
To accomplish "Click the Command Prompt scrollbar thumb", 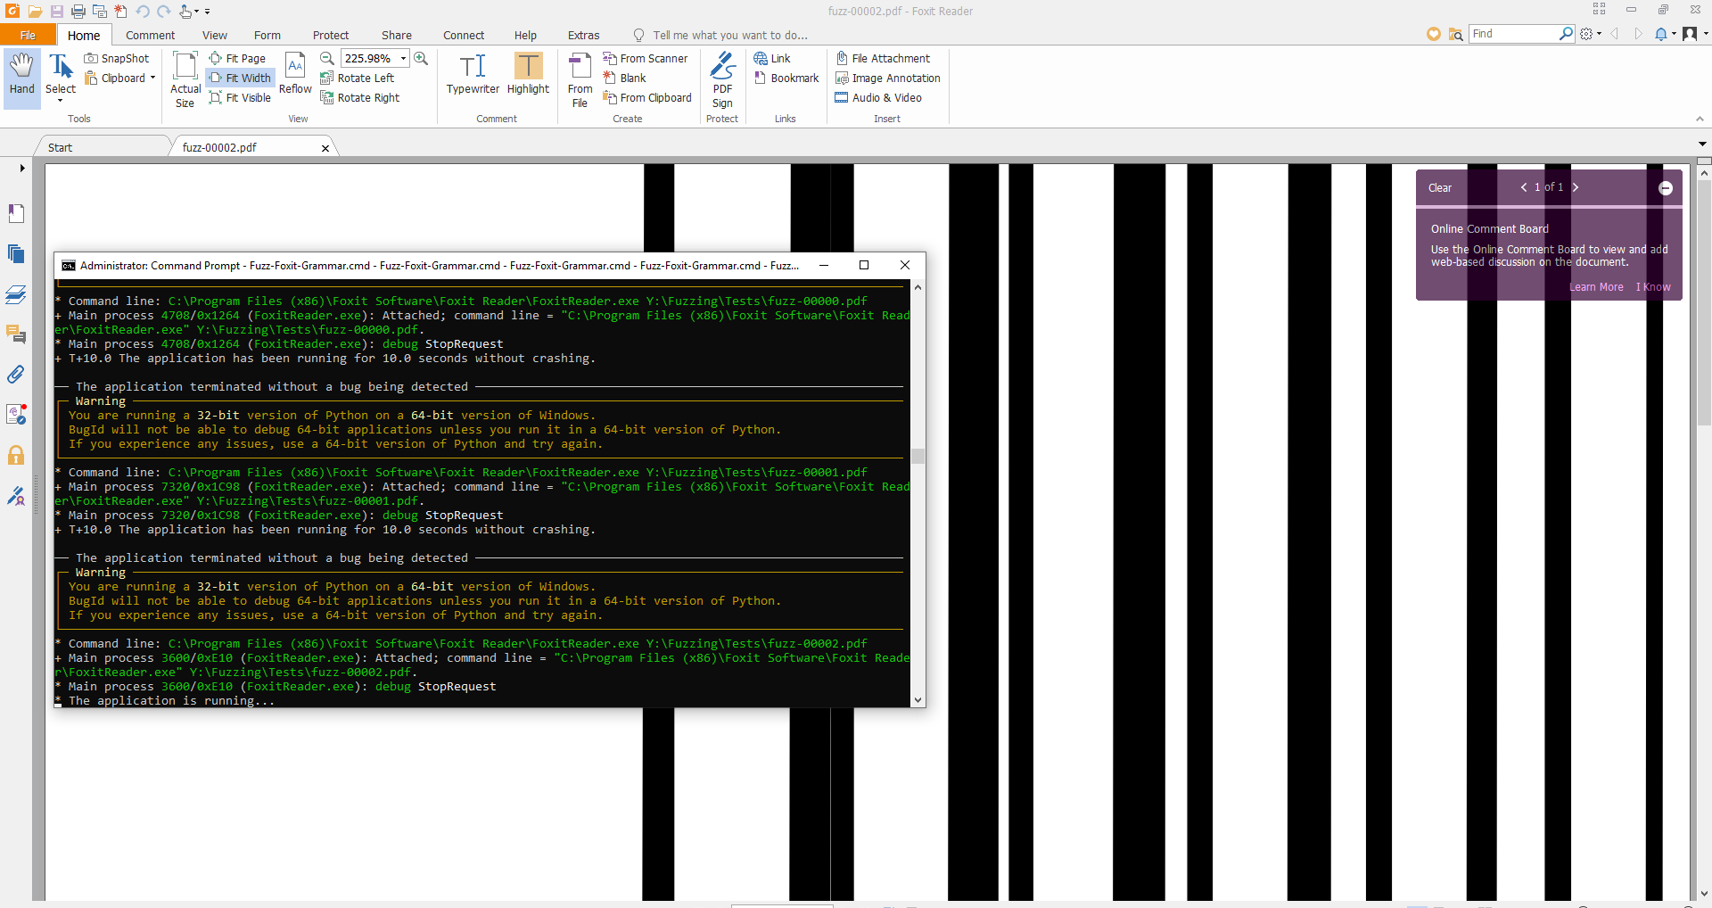I will 918,456.
